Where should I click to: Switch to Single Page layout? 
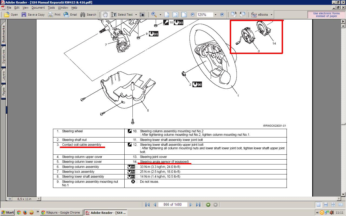click(x=319, y=205)
